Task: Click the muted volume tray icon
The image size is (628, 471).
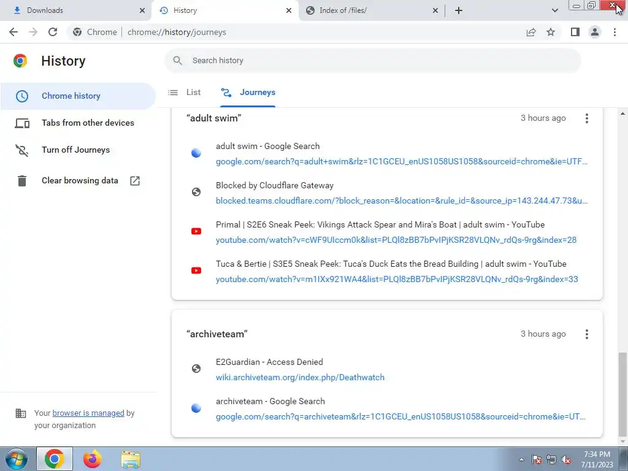Action: point(566,460)
